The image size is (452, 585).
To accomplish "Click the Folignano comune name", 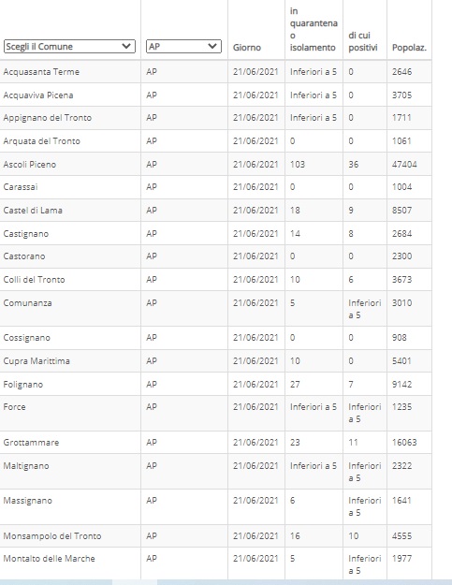I will tap(23, 385).
